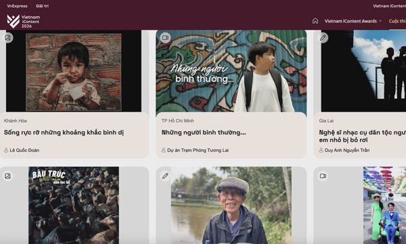Image resolution: width=406 pixels, height=244 pixels.
Task: Click author name Duy Anh Nguyễn Trần
Action: [347, 150]
